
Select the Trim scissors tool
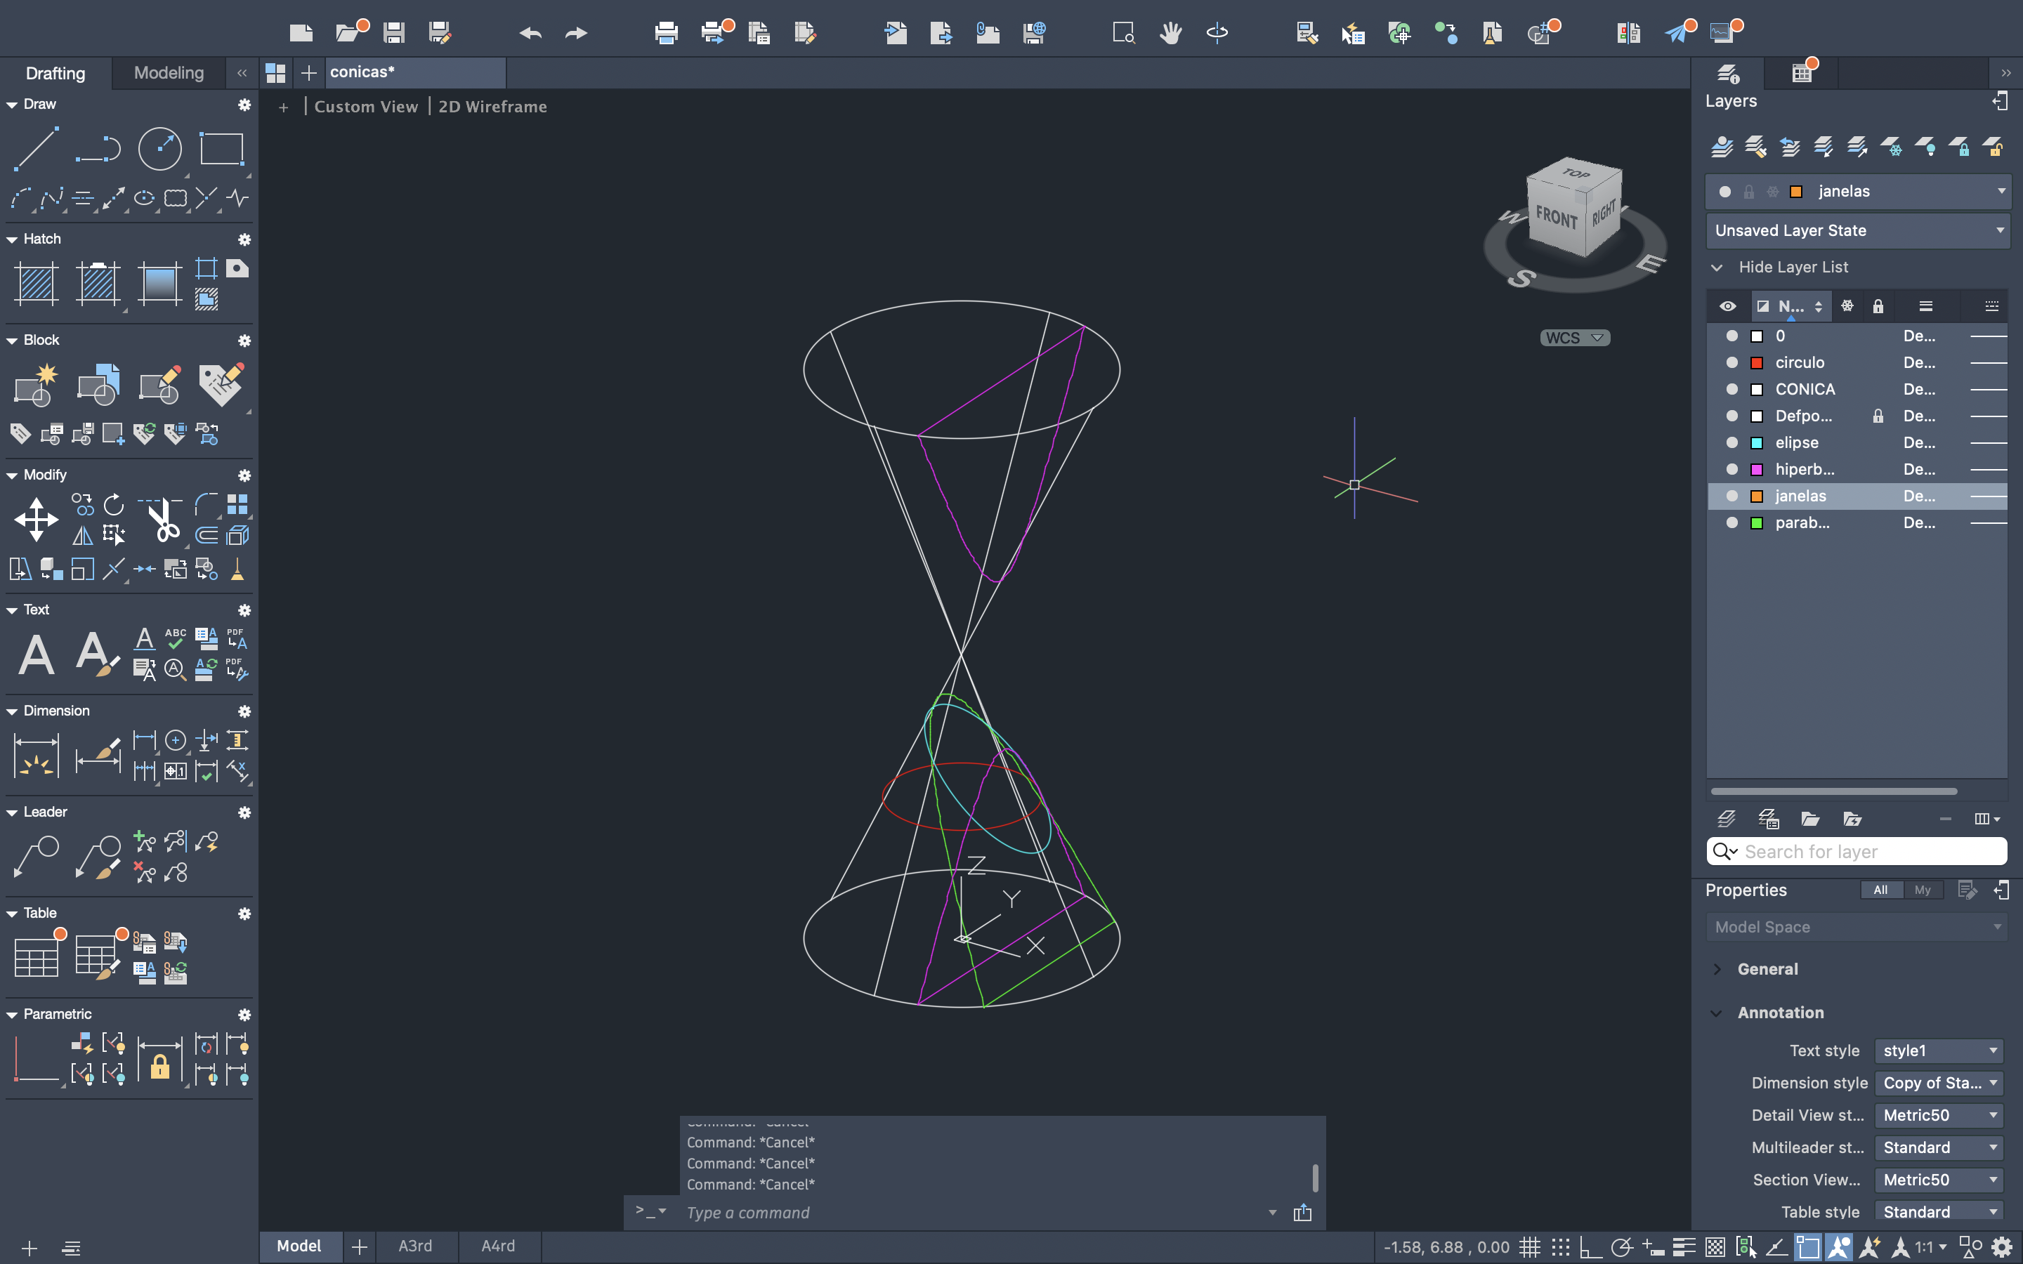pyautogui.click(x=162, y=519)
